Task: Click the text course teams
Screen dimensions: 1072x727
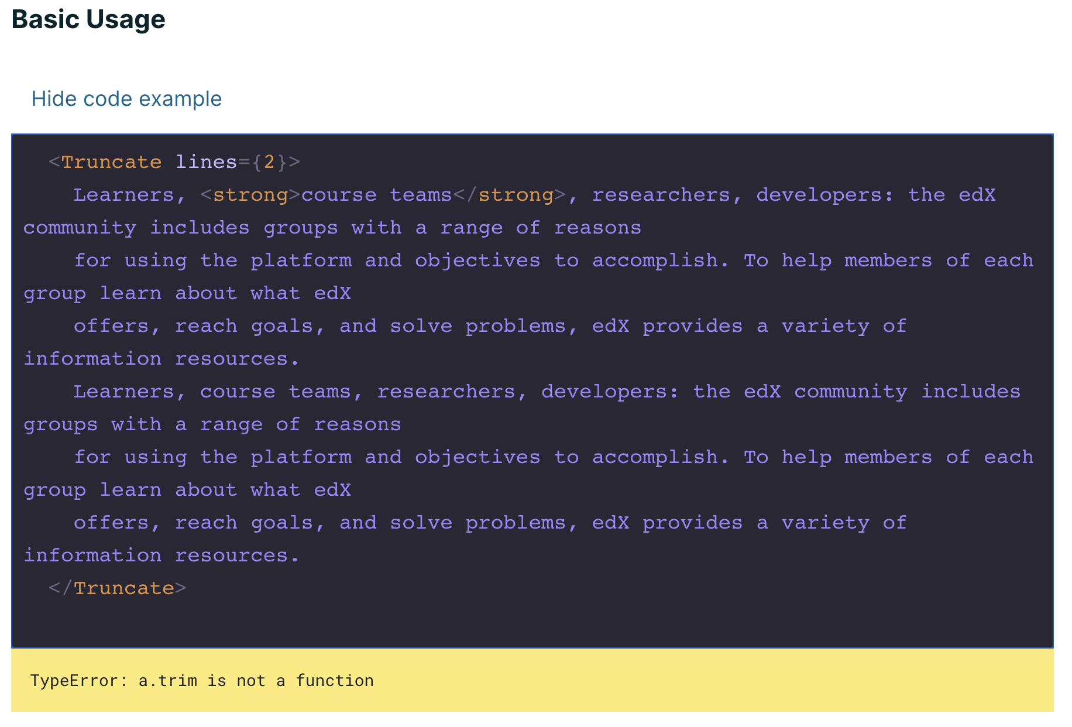Action: pyautogui.click(x=375, y=194)
